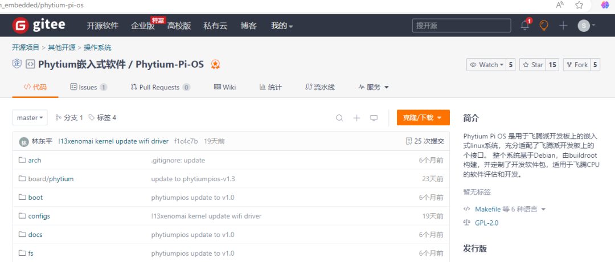Search files with magnifier icon

coord(339,118)
